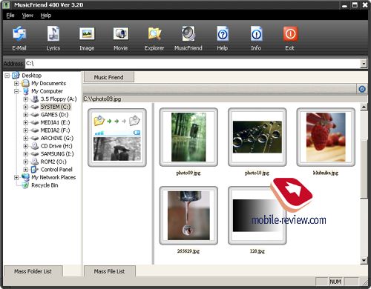Click the photo09.jpg file name
Screen dimensions: 371x289
point(188,173)
